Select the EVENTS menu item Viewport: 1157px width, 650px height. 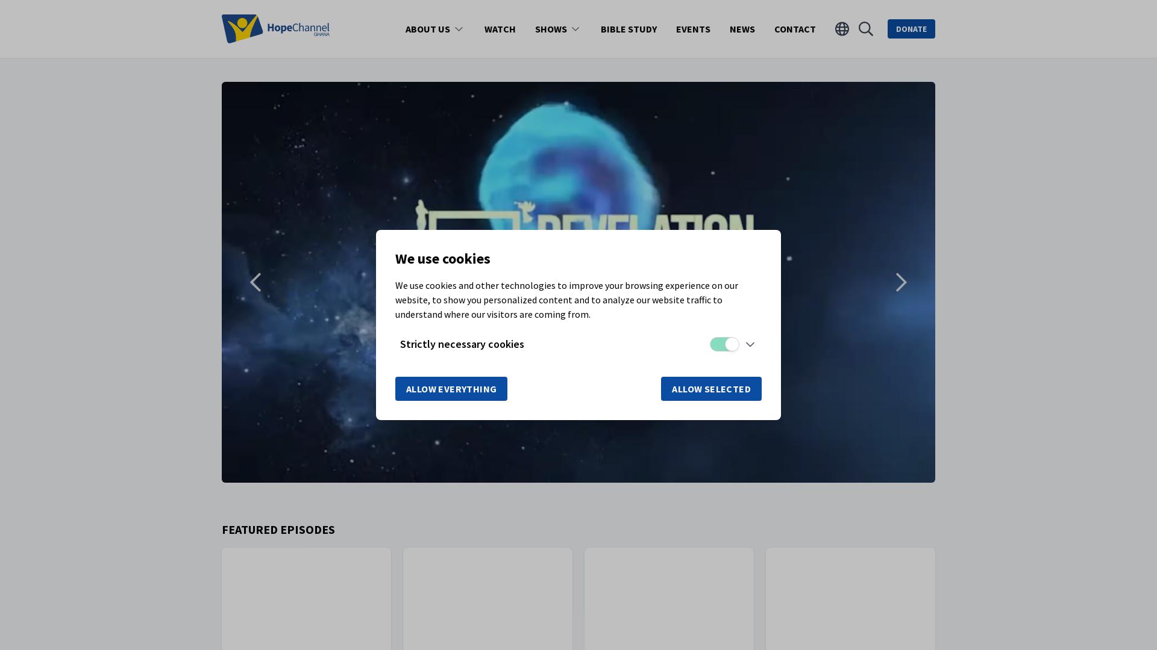pyautogui.click(x=693, y=28)
